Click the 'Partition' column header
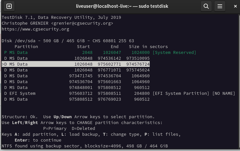This screenshot has width=240, height=151. click(26, 47)
